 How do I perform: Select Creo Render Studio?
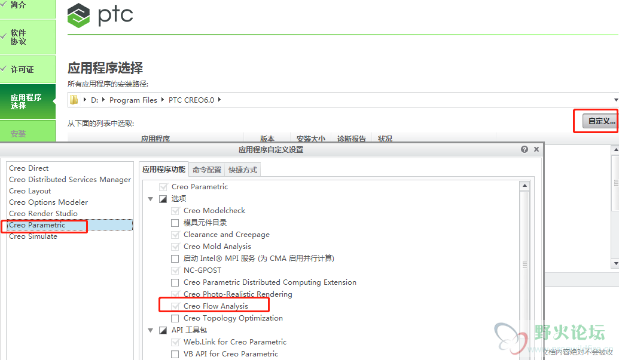click(44, 214)
